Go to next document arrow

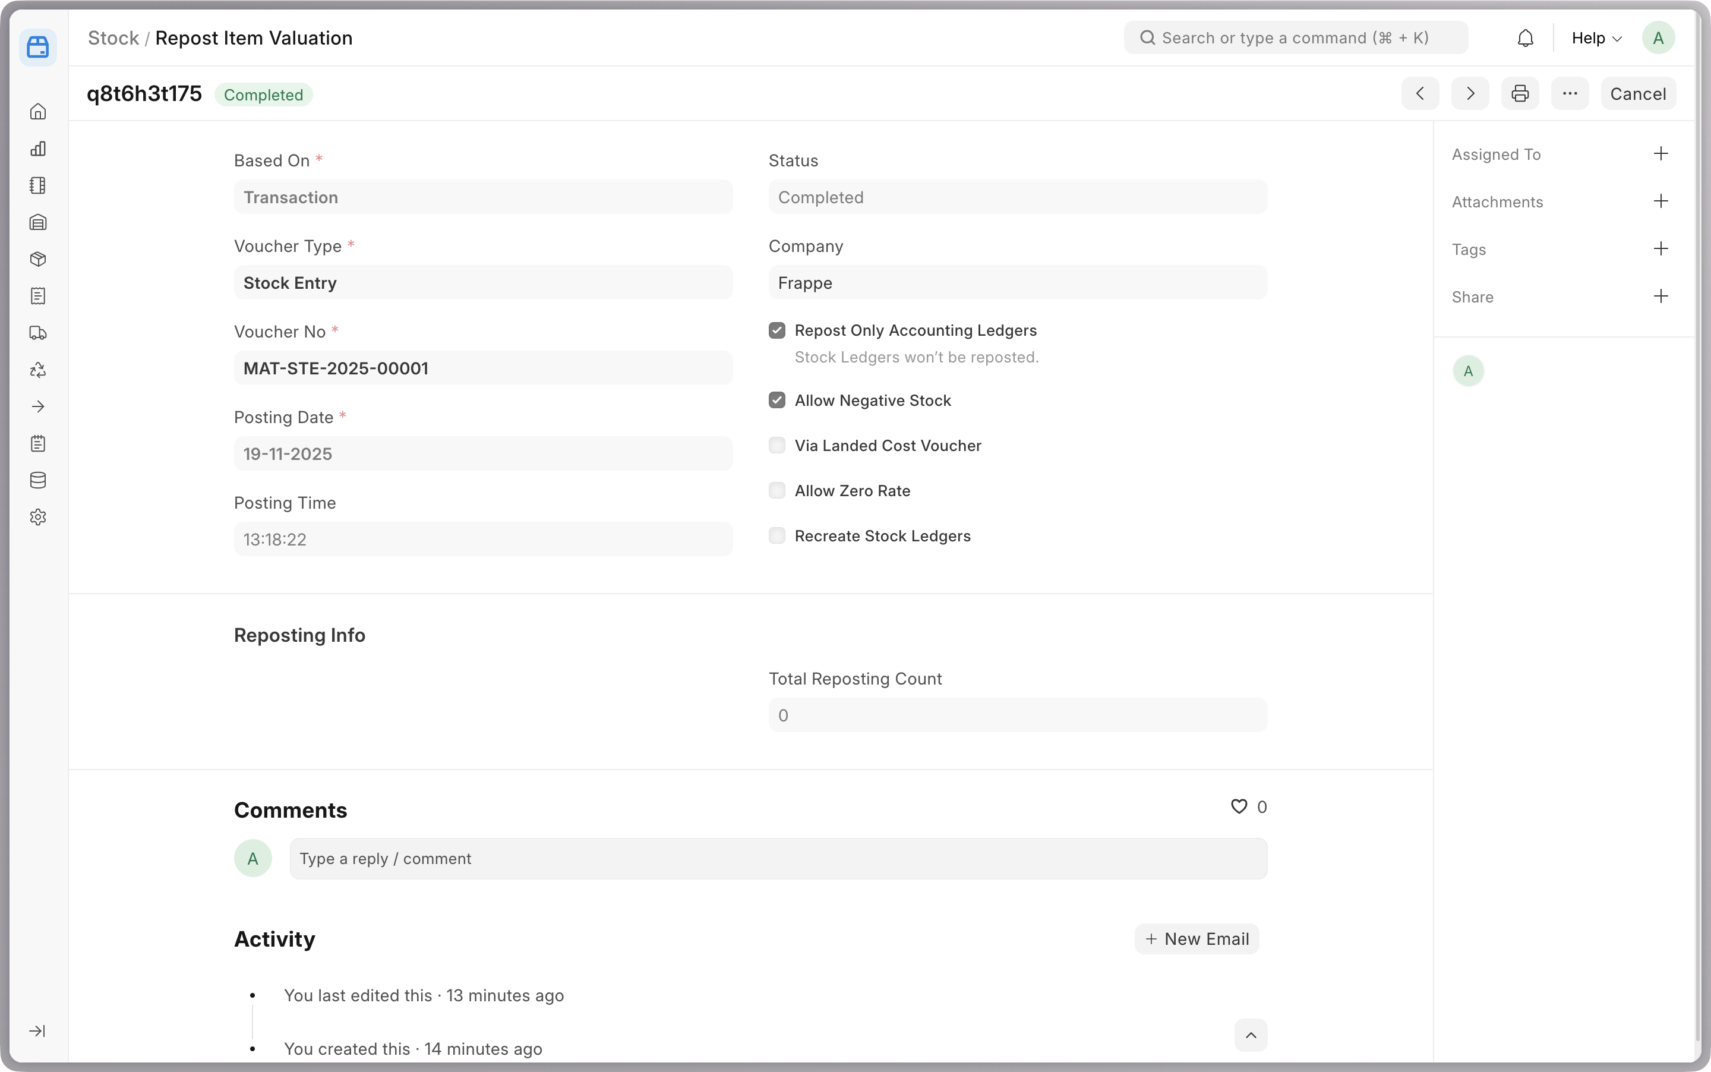click(x=1470, y=93)
